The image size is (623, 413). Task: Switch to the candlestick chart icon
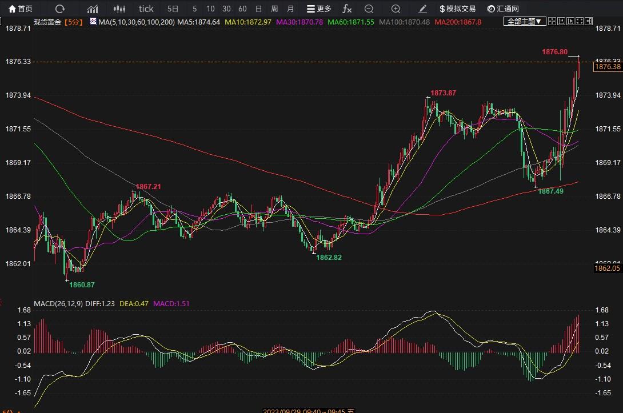pyautogui.click(x=119, y=9)
